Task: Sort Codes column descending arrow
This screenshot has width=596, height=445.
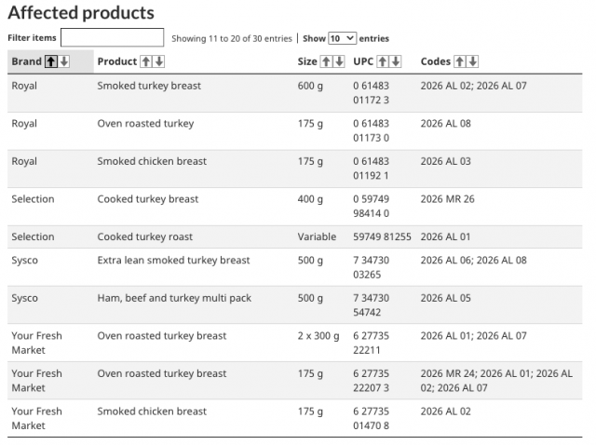Action: coord(473,61)
